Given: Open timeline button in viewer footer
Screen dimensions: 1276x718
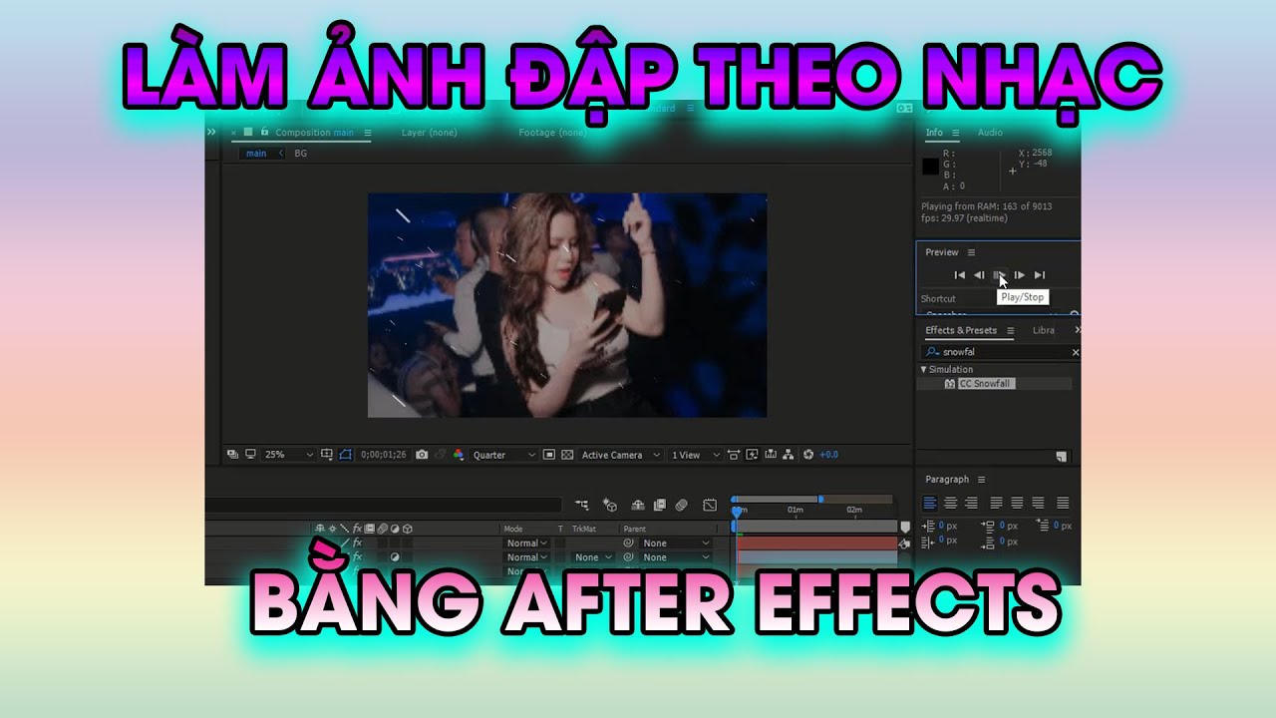Looking at the screenshot, I should 771,455.
